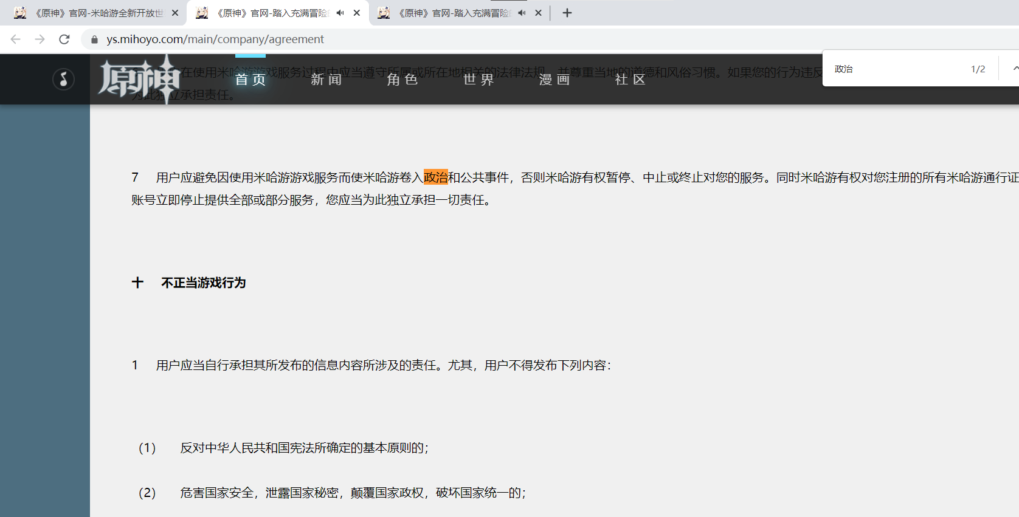Open the 社区 navigation item
The height and width of the screenshot is (517, 1019).
[x=630, y=80]
